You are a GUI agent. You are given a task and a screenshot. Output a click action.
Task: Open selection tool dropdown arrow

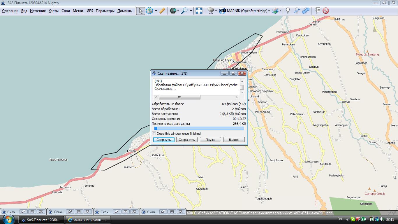pyautogui.click(x=156, y=11)
